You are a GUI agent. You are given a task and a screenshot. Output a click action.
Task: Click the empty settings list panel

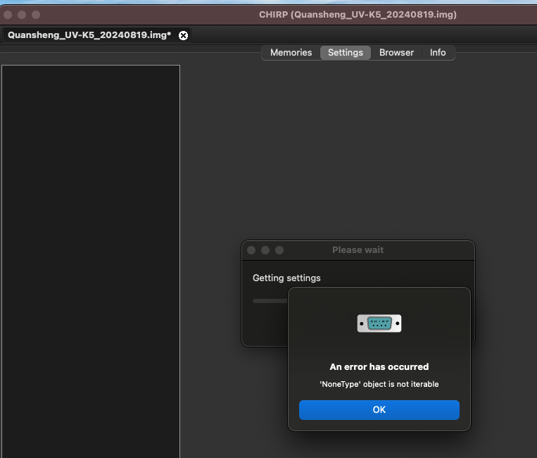[91, 261]
